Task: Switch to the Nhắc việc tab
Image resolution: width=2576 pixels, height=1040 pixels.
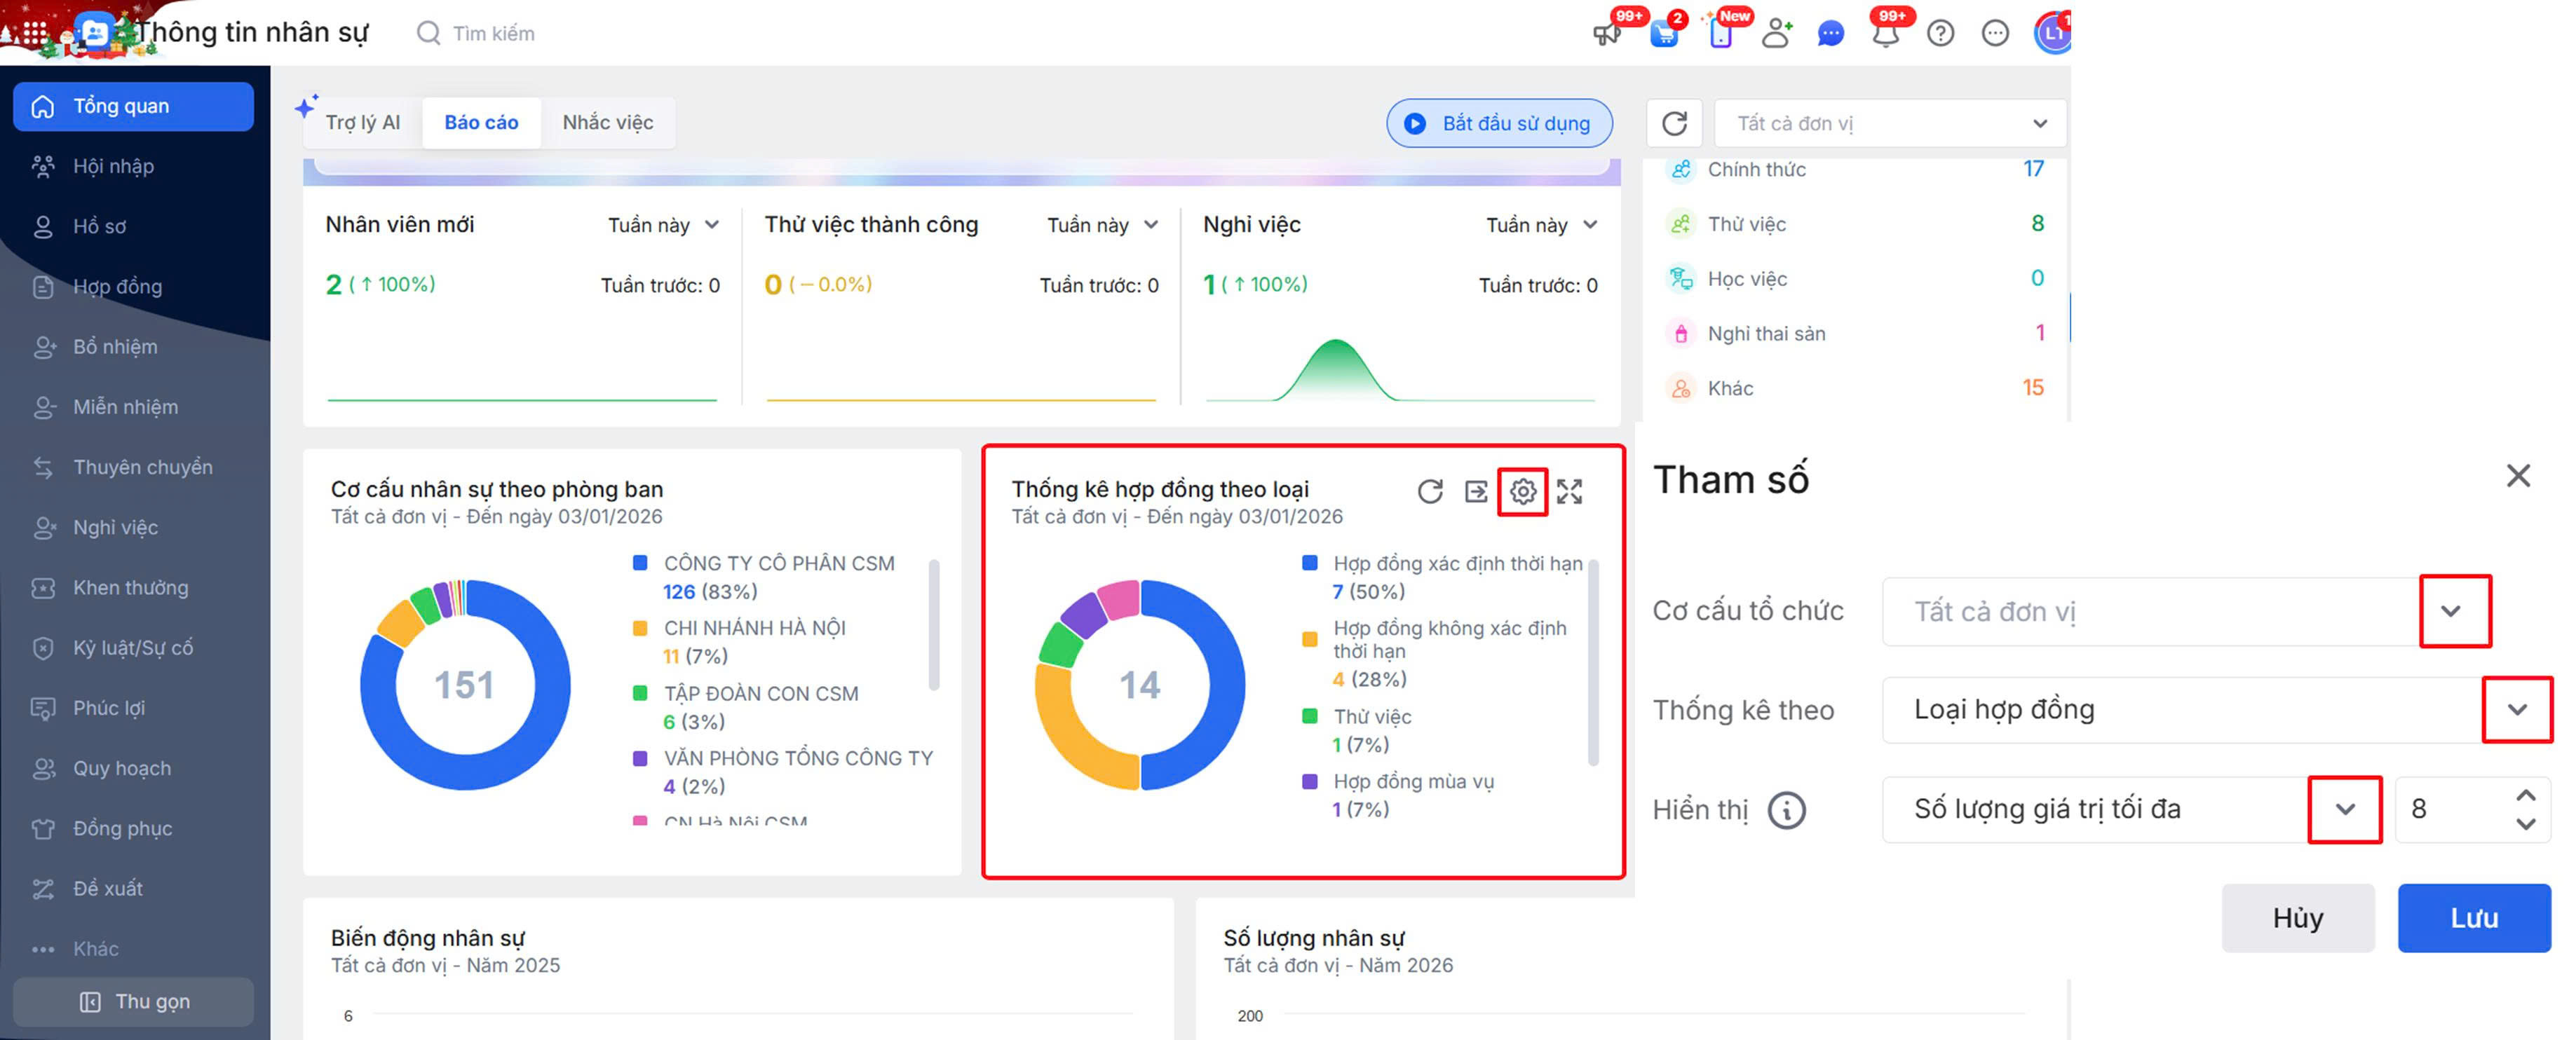Action: (x=607, y=123)
